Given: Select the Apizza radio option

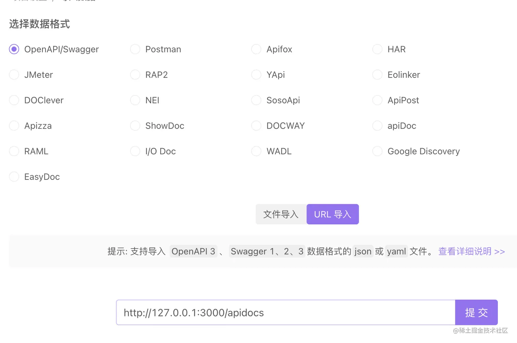Looking at the screenshot, I should (x=14, y=126).
